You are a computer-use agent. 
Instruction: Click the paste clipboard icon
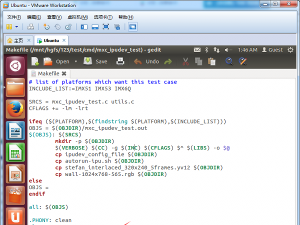(x=212, y=61)
